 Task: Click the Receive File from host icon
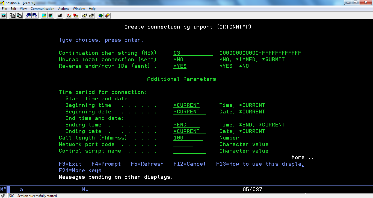(35, 16)
